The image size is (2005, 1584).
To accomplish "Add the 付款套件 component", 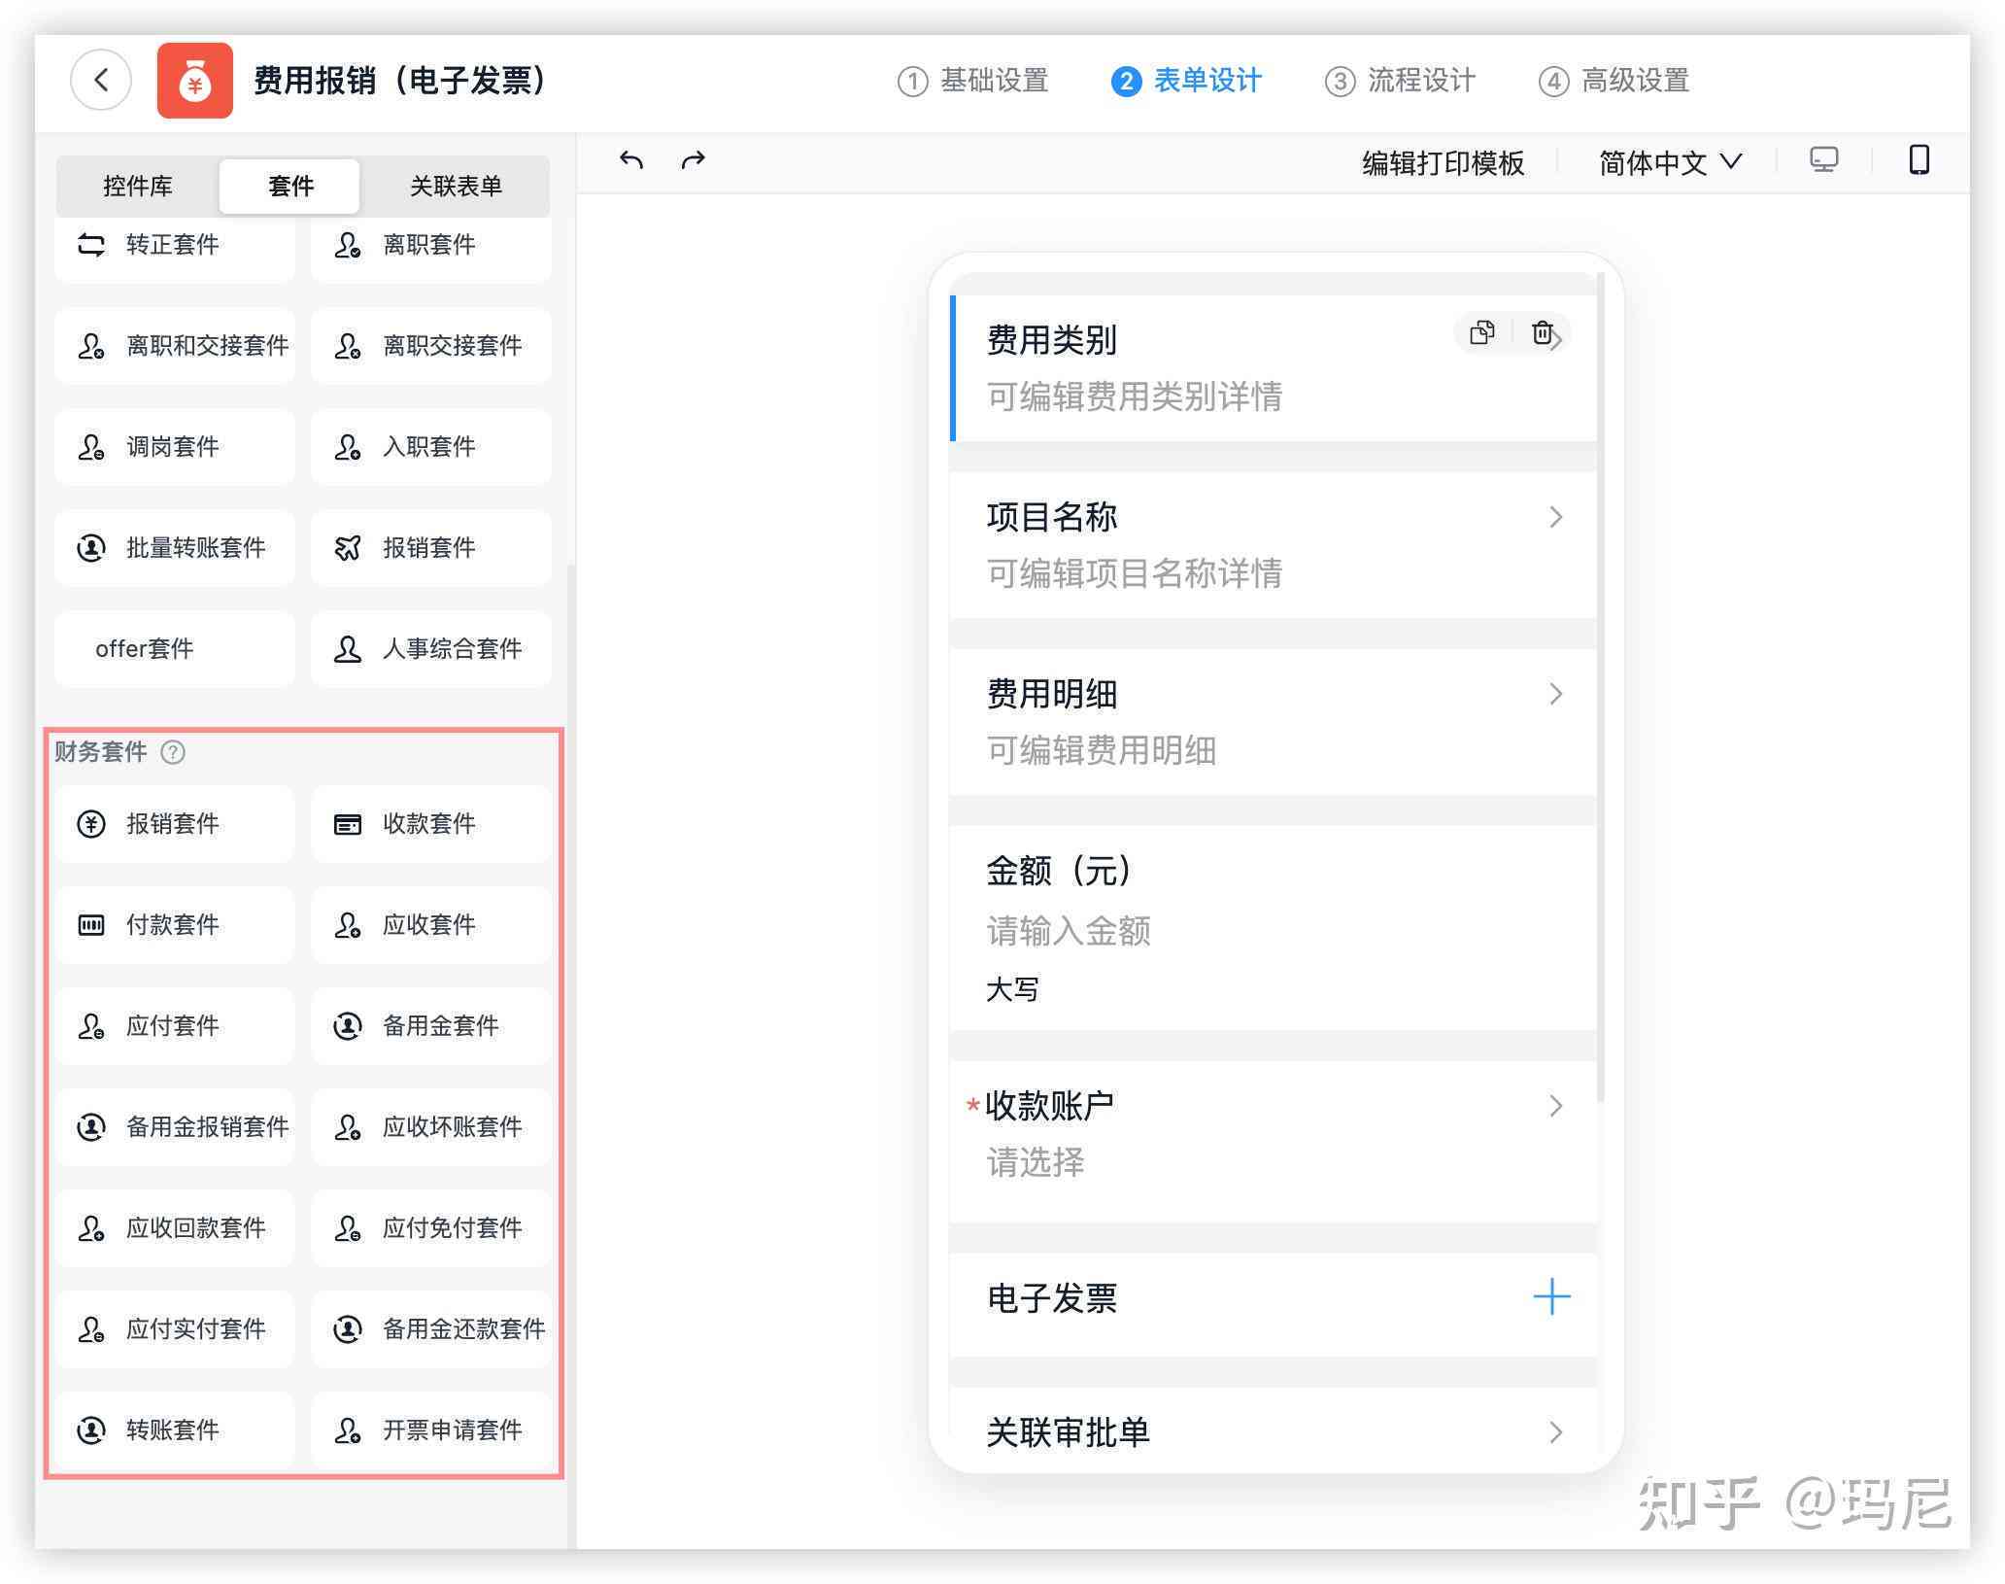I will pos(175,925).
